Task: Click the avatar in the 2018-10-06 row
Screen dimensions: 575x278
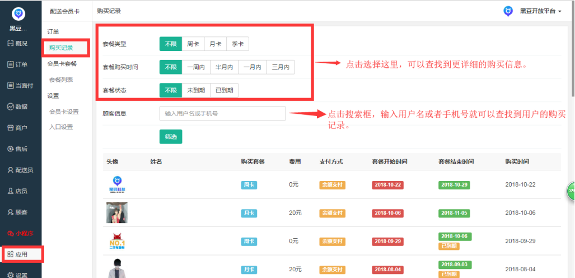Action: tap(117, 212)
